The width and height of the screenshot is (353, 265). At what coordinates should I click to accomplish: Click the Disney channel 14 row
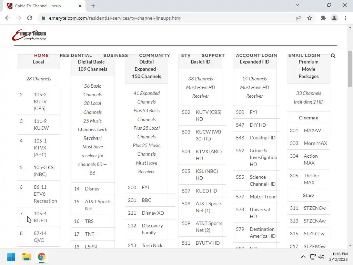92,189
